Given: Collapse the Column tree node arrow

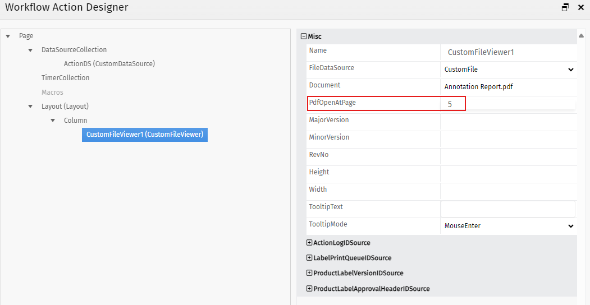Looking at the screenshot, I should (x=53, y=121).
